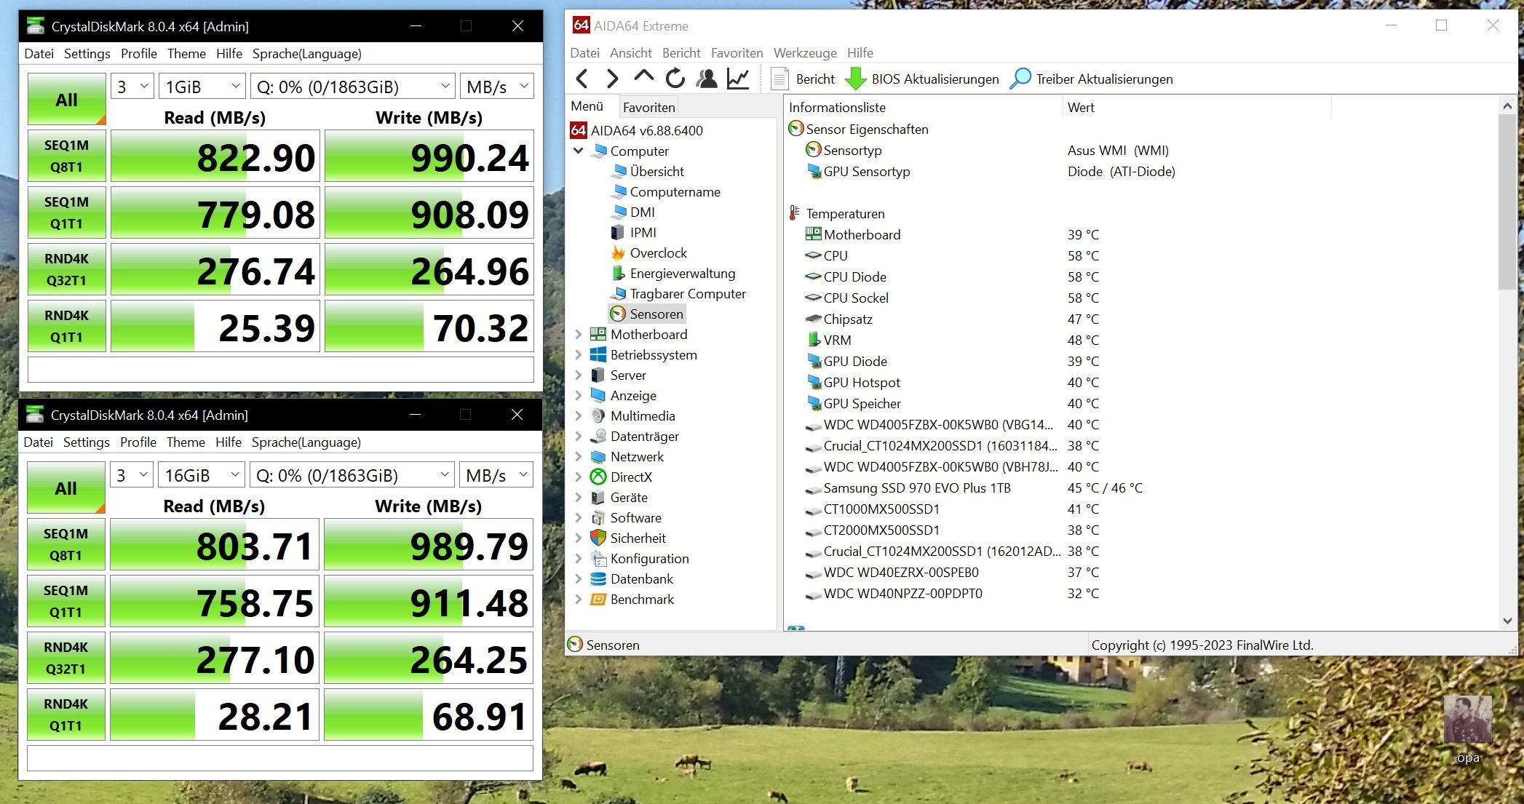Screen dimensions: 1524x804
Task: Click Treiber Aktualisierungen magnifier icon
Action: coord(1020,79)
